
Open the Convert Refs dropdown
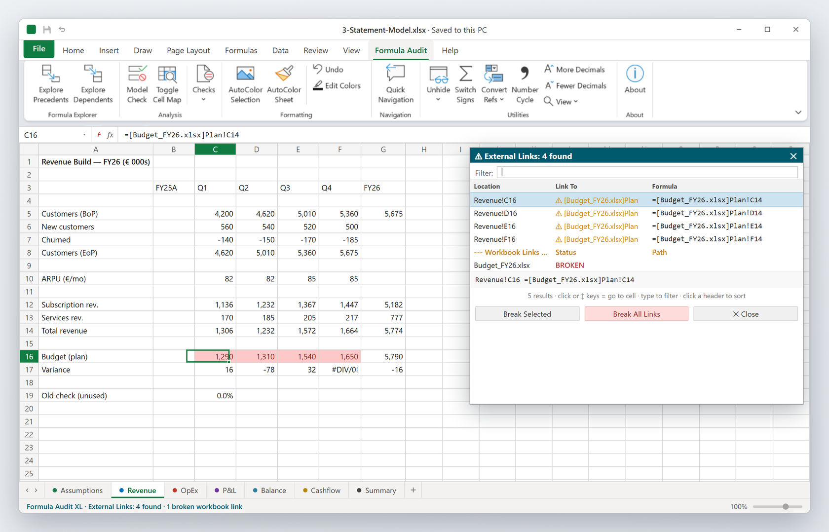point(493,84)
